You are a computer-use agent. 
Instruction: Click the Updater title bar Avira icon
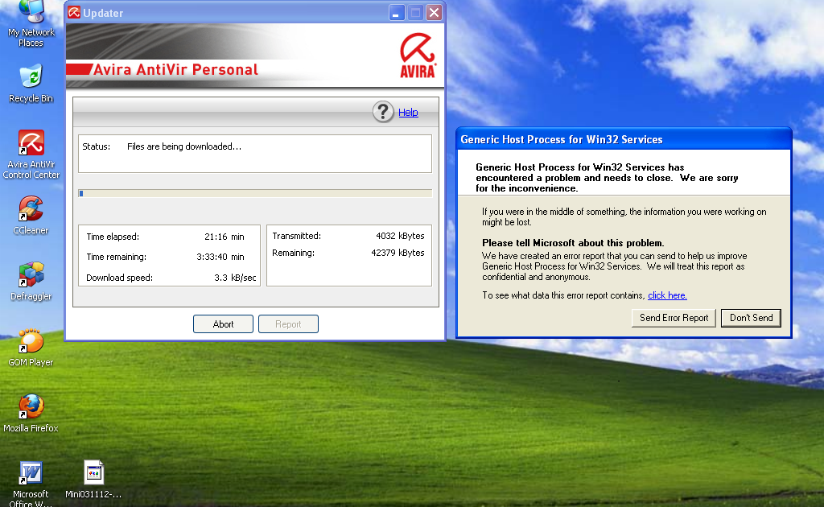pyautogui.click(x=74, y=13)
